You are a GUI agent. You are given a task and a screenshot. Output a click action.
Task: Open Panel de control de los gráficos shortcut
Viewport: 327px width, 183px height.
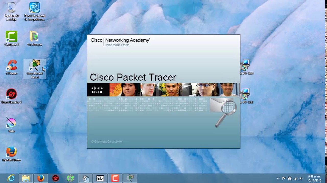(x=35, y=11)
